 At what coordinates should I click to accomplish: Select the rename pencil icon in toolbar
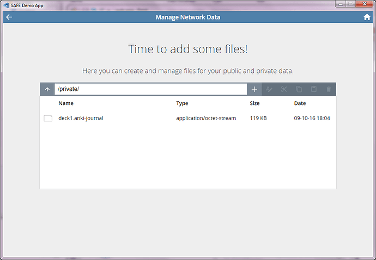[x=269, y=89]
